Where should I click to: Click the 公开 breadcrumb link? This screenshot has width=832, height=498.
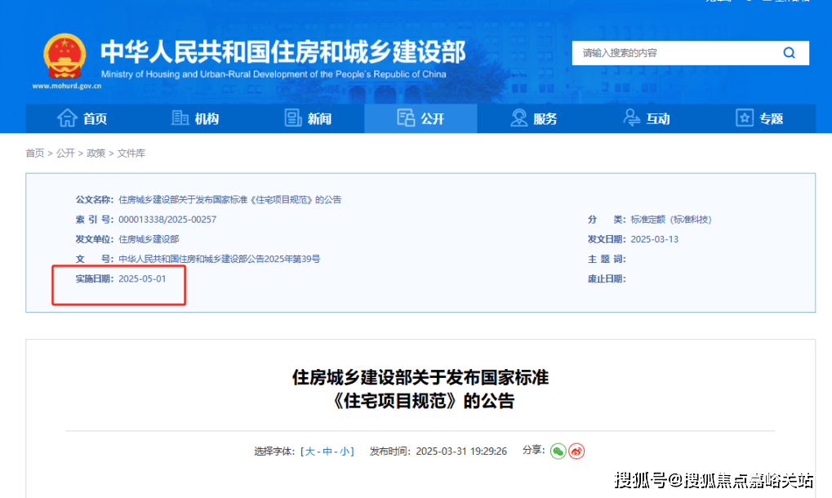click(65, 153)
